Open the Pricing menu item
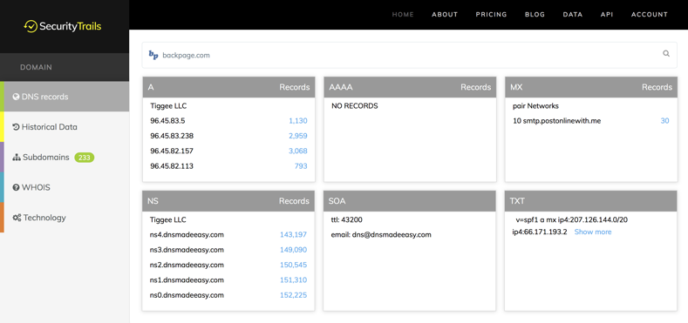The width and height of the screenshot is (688, 323). [x=491, y=15]
